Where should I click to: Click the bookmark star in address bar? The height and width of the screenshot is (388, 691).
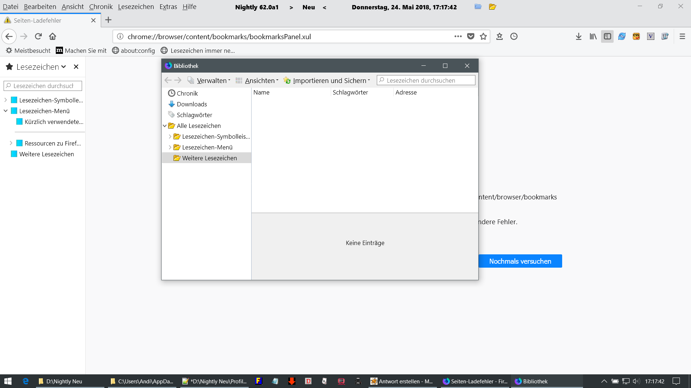click(x=483, y=36)
